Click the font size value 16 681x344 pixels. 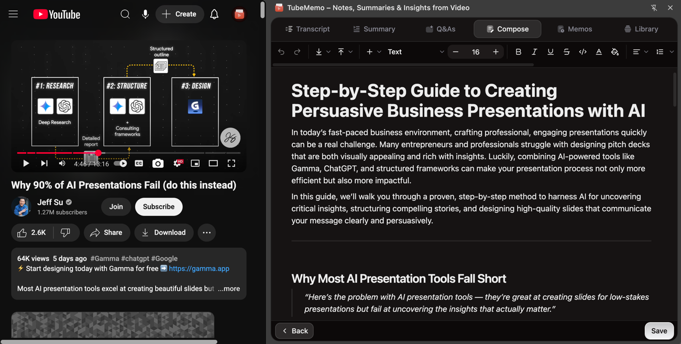[x=476, y=52]
